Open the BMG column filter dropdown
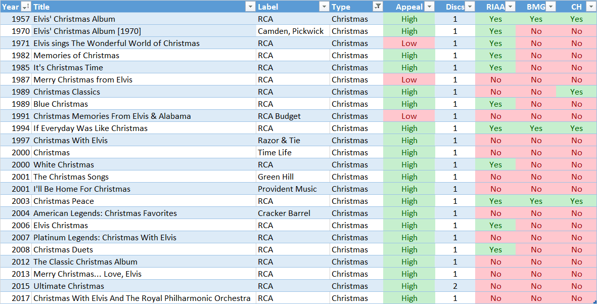Viewport: 597px width, 304px height. point(551,7)
